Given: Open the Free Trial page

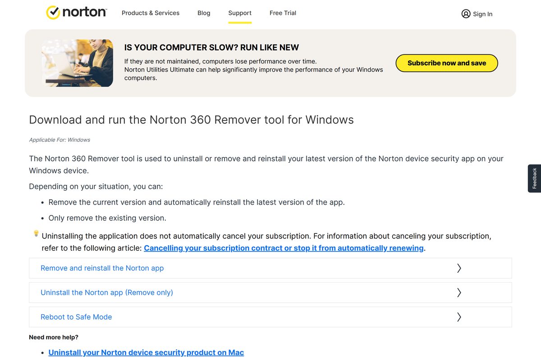Looking at the screenshot, I should [283, 13].
